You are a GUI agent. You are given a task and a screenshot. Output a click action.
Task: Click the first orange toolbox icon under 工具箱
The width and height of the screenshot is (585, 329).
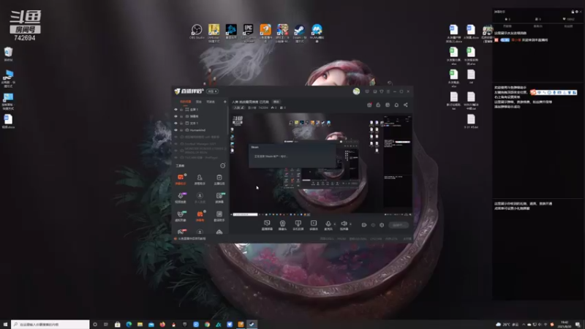pyautogui.click(x=181, y=178)
